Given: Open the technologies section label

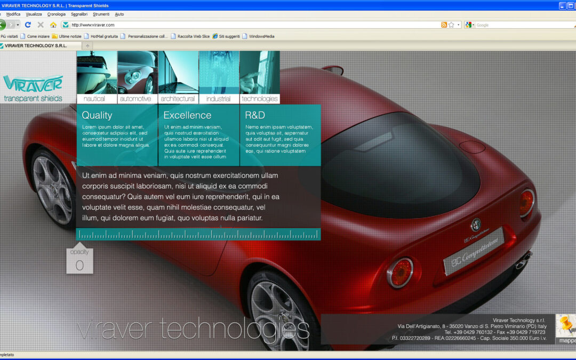Looking at the screenshot, I should tap(260, 99).
